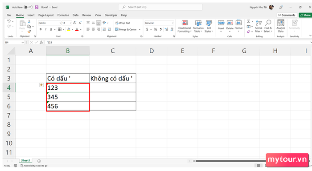Click the Delete cells icon
The width and height of the screenshot is (312, 171).
click(x=230, y=23)
